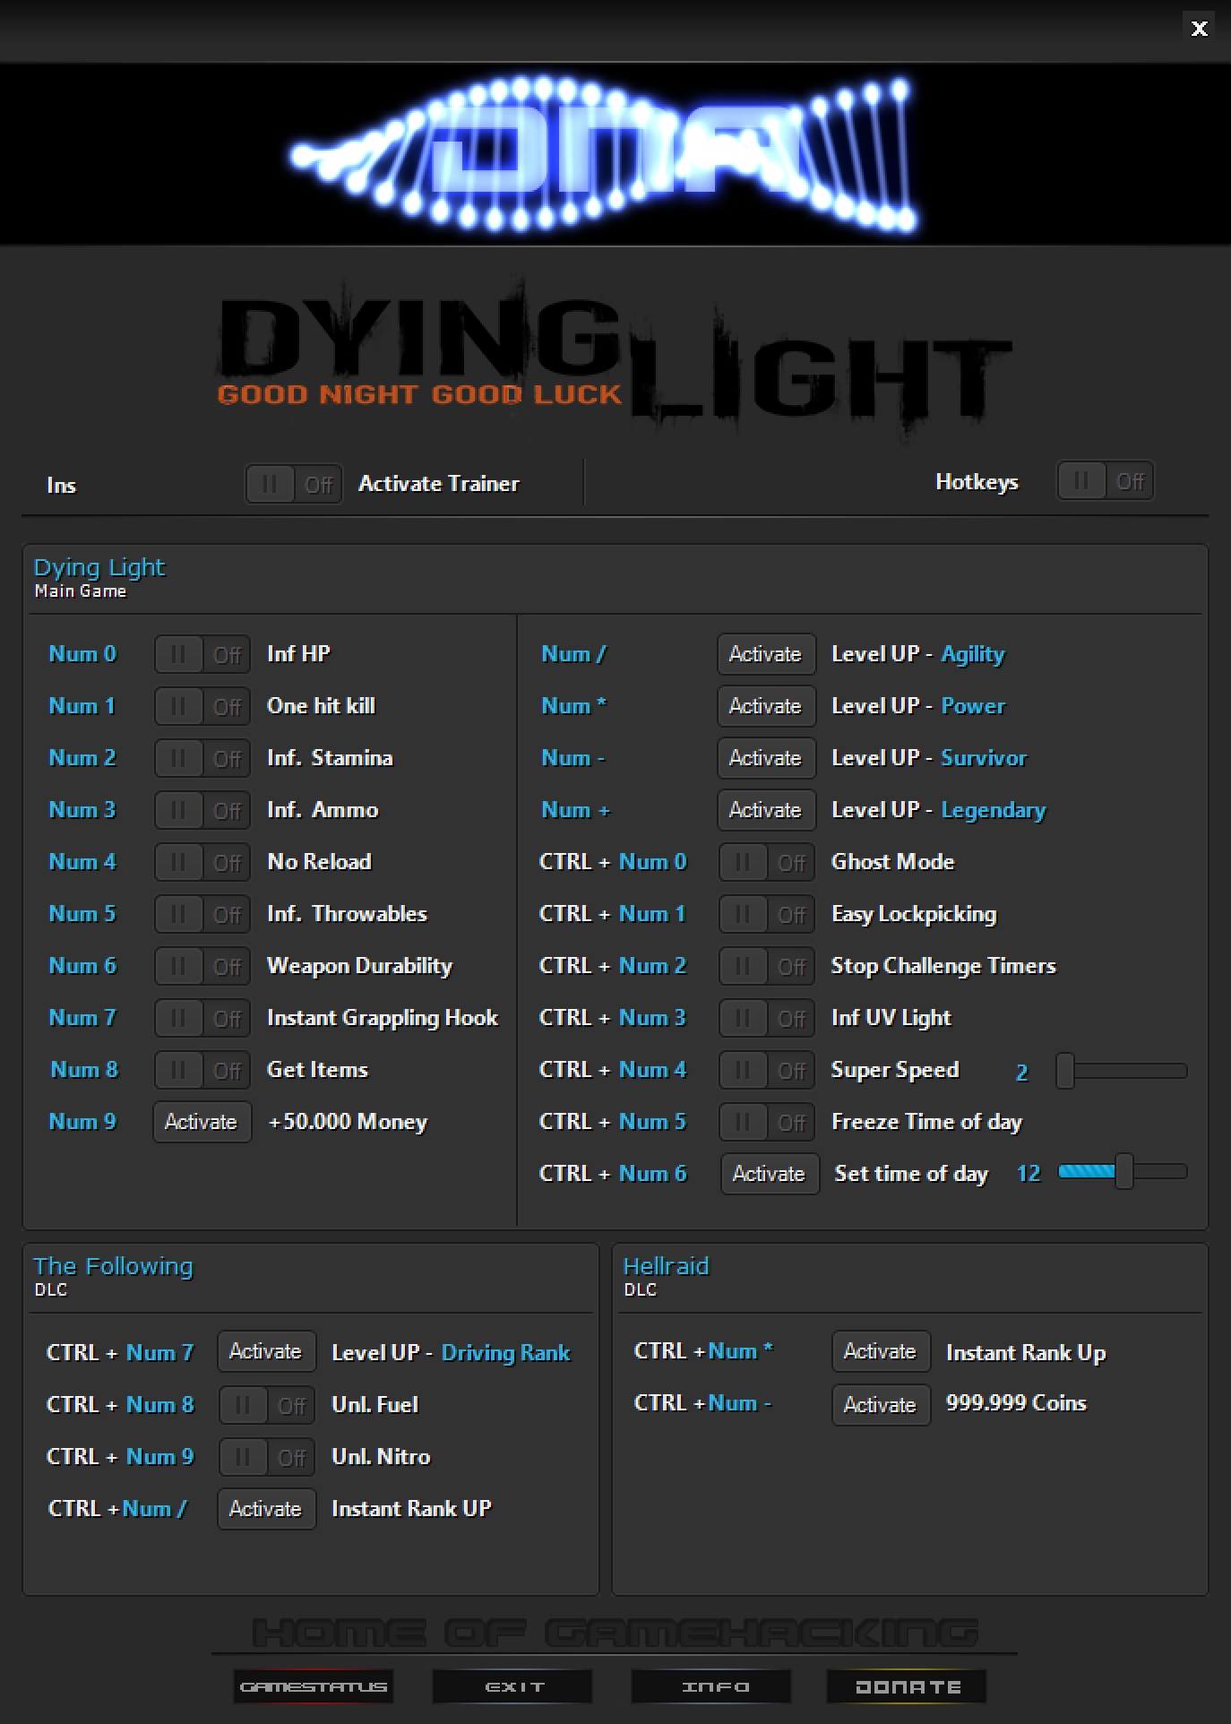This screenshot has width=1231, height=1724.
Task: Toggle the Activate Trainer switch
Action: pos(294,484)
